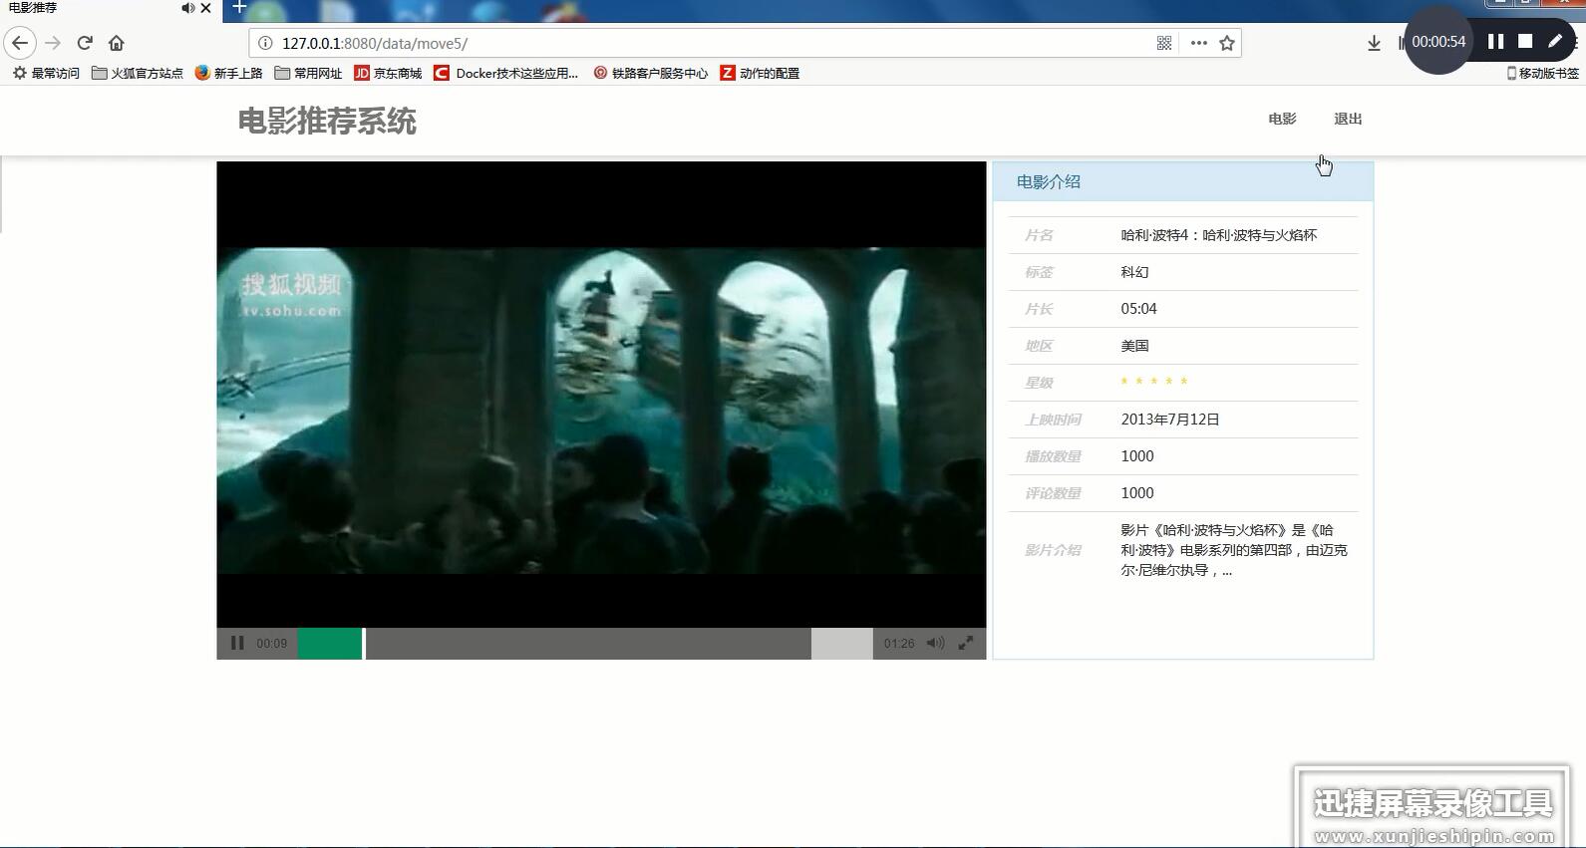
Task: Open 常用网址 bookmark folder
Action: 308,73
